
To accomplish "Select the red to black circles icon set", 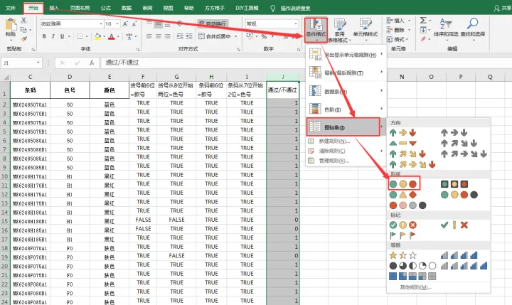I will 408,205.
